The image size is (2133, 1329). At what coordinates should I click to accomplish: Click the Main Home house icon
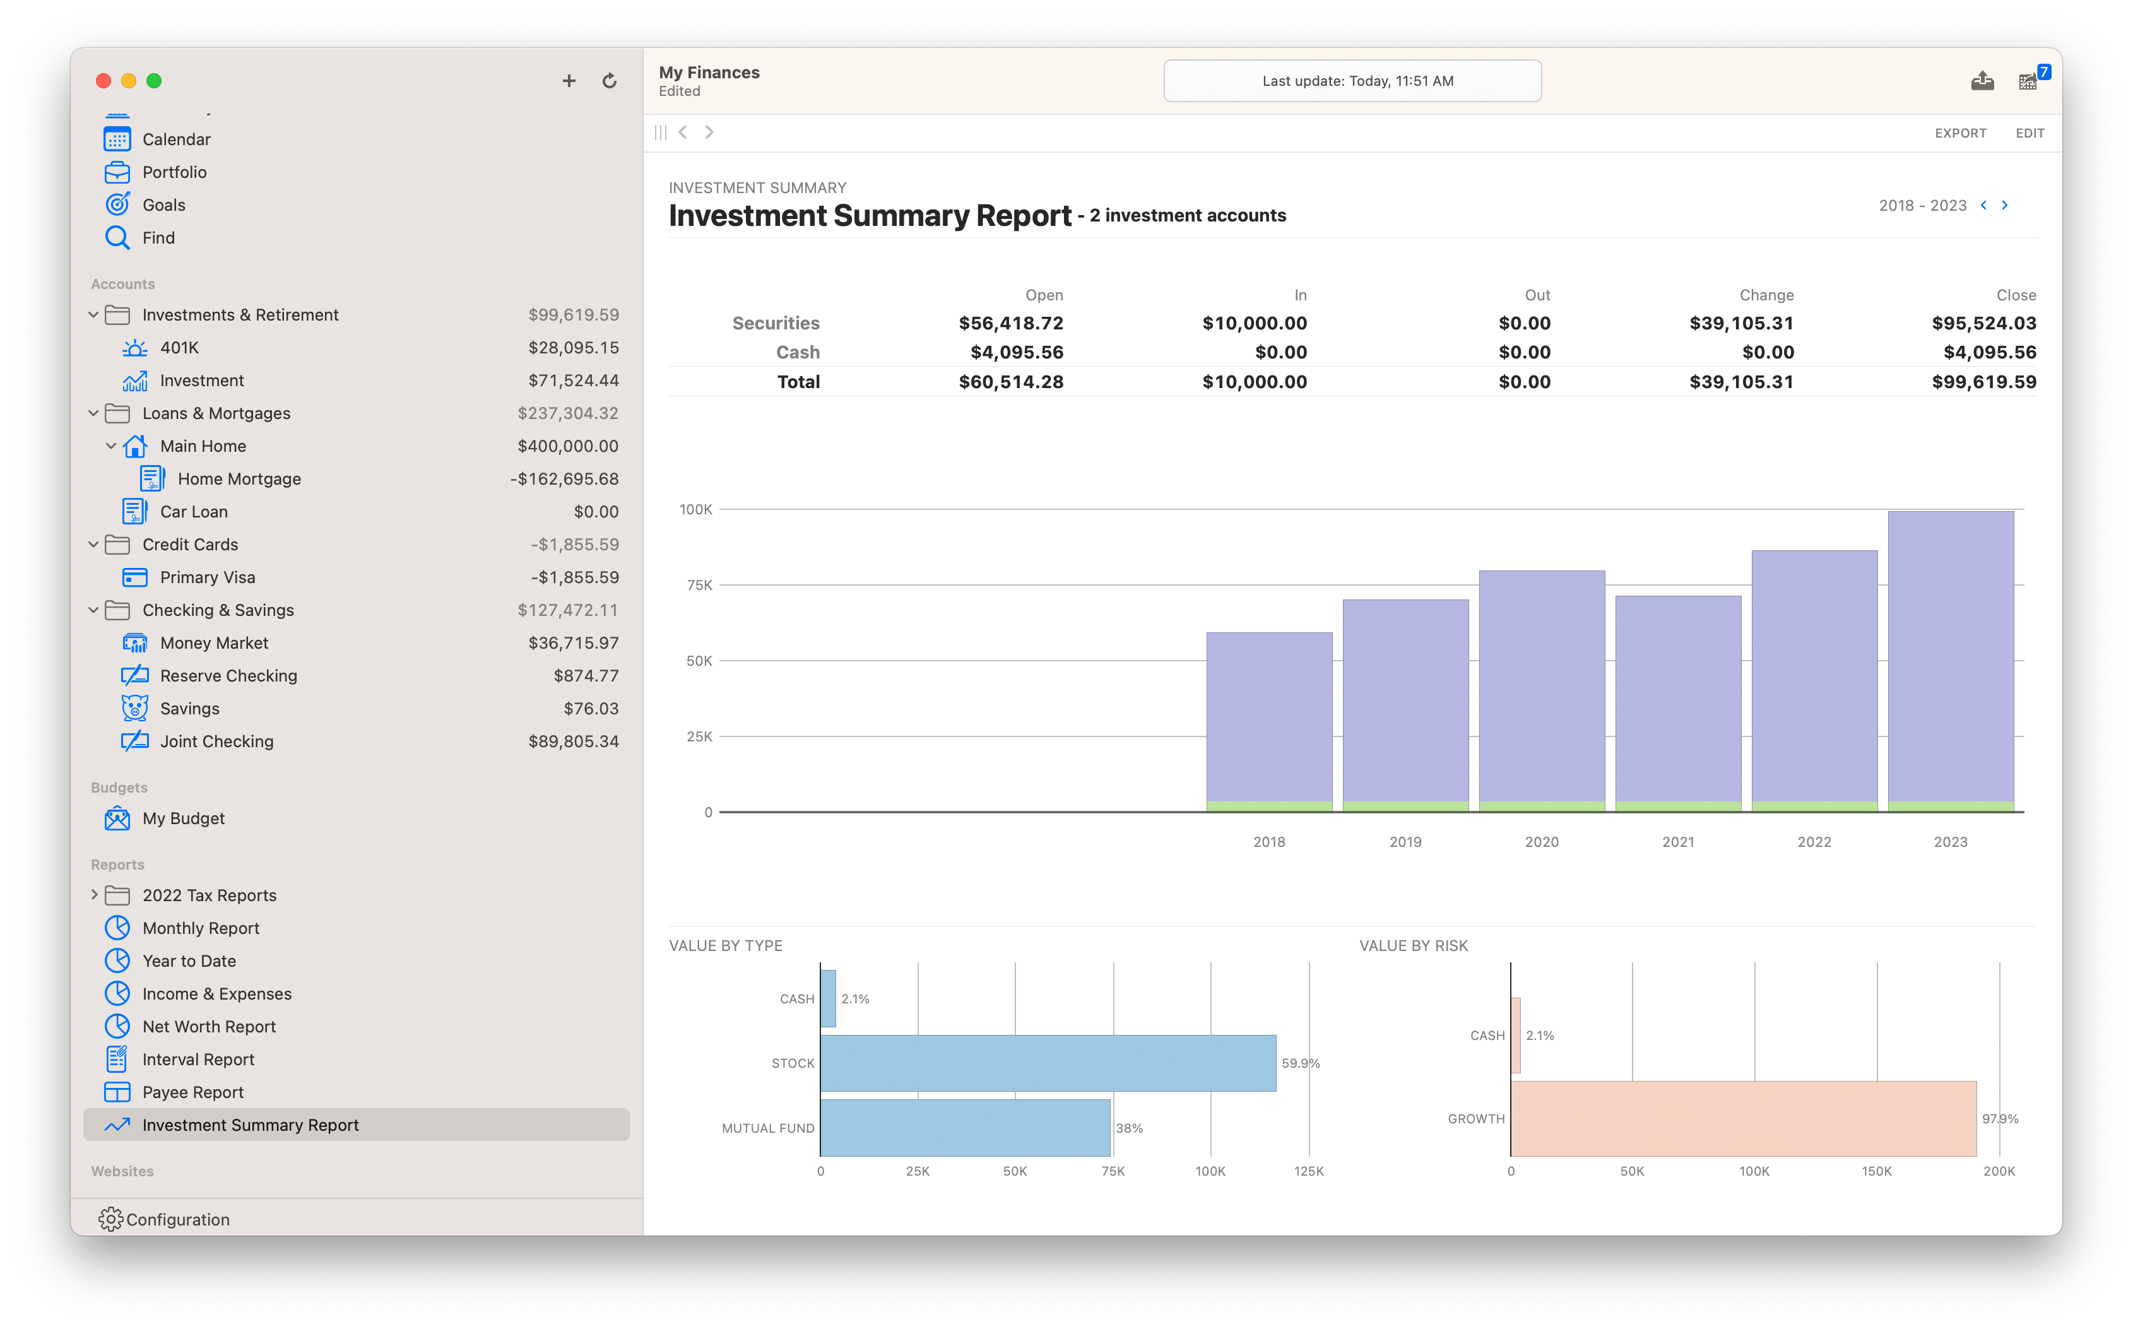tap(134, 447)
